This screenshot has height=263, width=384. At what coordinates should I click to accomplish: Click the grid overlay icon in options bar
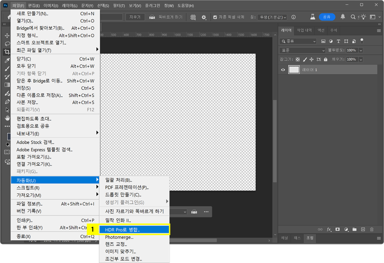[x=193, y=17]
